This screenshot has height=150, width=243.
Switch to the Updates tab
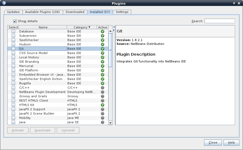[13, 12]
